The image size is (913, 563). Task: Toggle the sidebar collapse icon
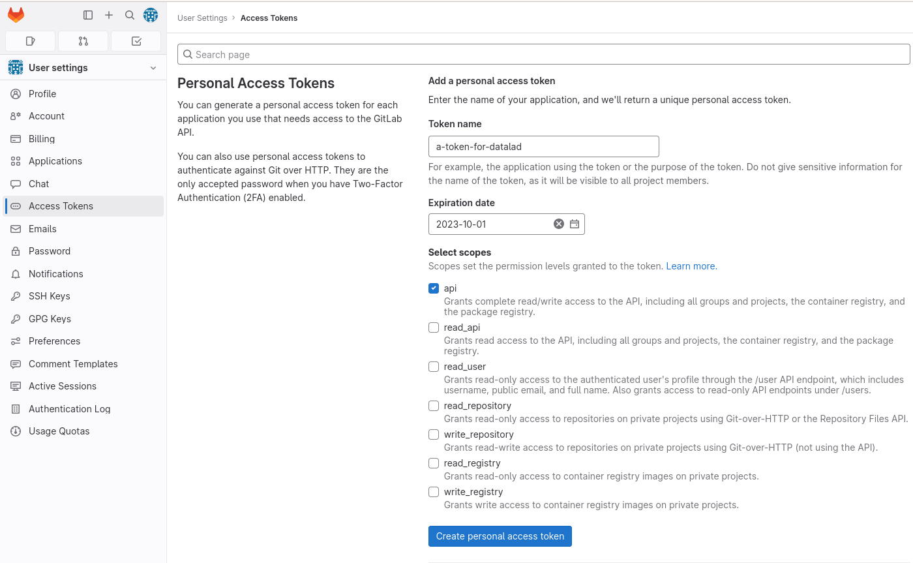point(88,15)
